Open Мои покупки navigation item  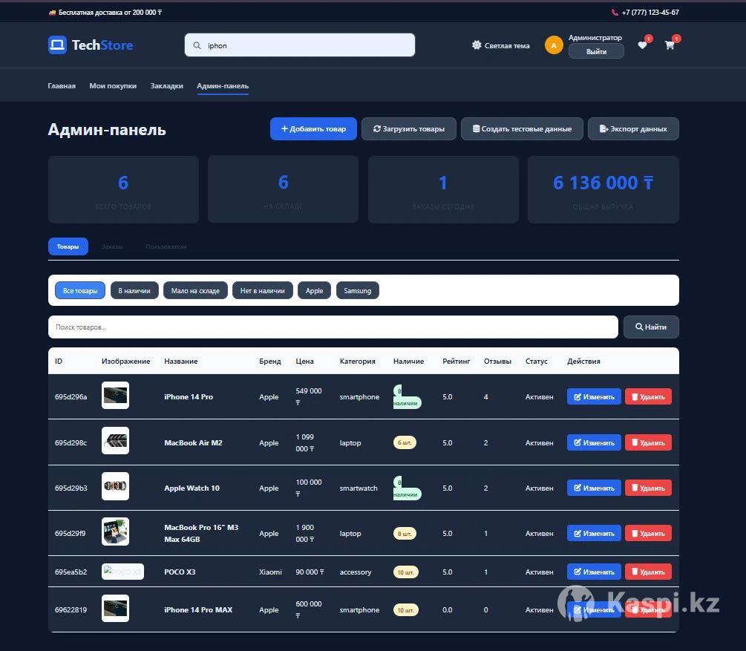(113, 86)
